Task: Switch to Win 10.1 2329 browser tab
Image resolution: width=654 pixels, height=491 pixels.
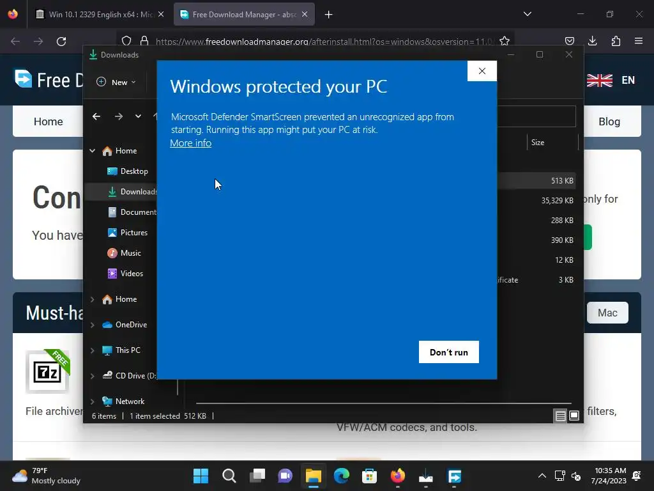Action: [x=99, y=15]
